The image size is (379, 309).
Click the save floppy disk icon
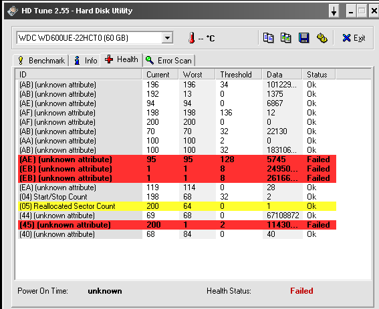click(x=303, y=38)
